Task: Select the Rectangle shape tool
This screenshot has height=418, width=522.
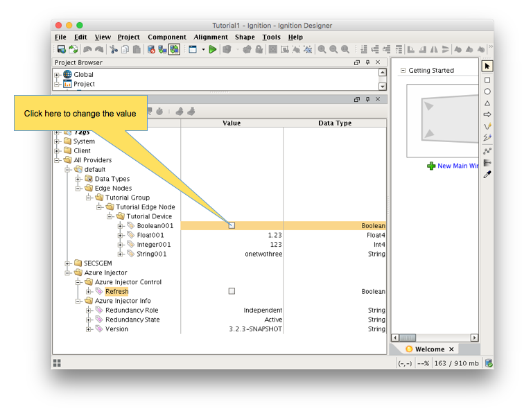Action: [487, 80]
